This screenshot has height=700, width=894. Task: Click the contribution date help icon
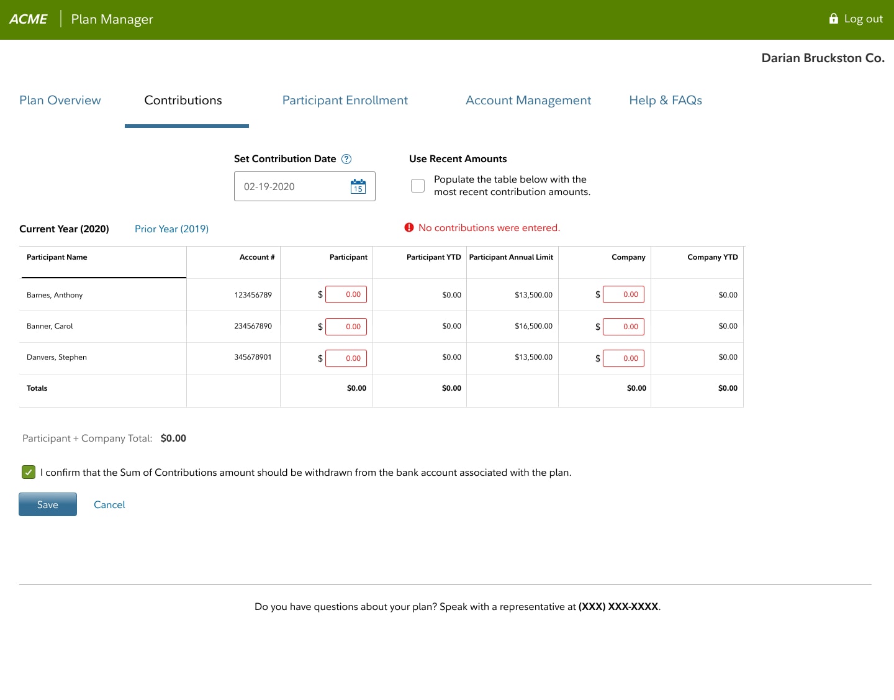[x=346, y=159]
